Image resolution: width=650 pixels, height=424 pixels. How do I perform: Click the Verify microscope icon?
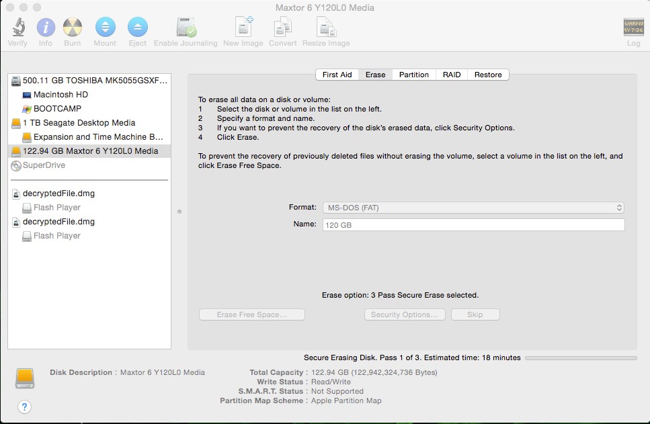coord(18,28)
